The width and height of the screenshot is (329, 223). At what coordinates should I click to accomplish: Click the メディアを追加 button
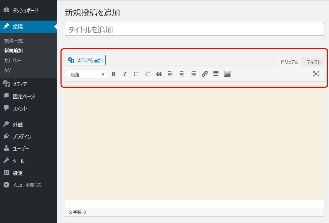(85, 60)
